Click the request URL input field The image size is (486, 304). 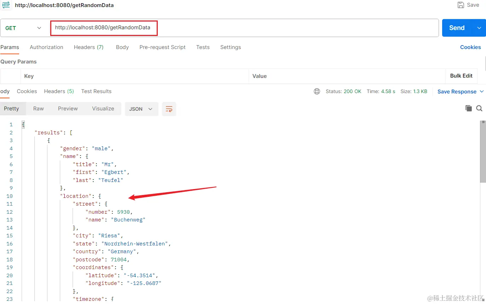[x=244, y=28]
